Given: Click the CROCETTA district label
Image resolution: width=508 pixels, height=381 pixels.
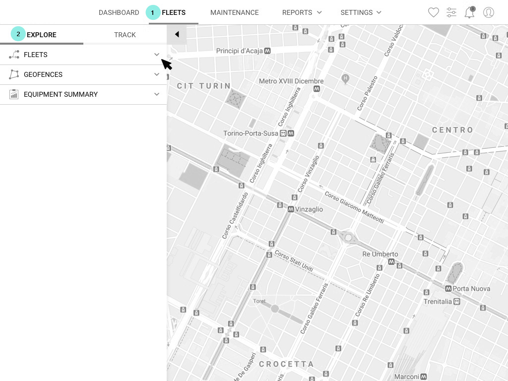Looking at the screenshot, I should pyautogui.click(x=286, y=364).
